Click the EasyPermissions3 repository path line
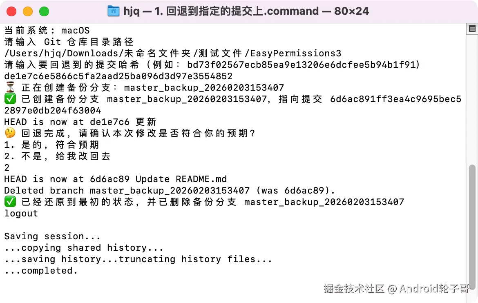Viewport: 478px width, 303px height. [x=172, y=53]
